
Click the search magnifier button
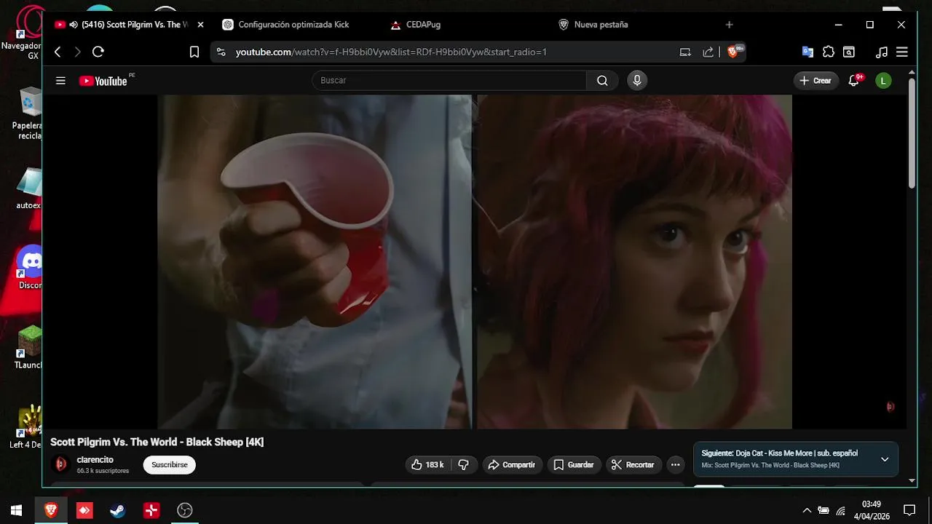pos(602,81)
